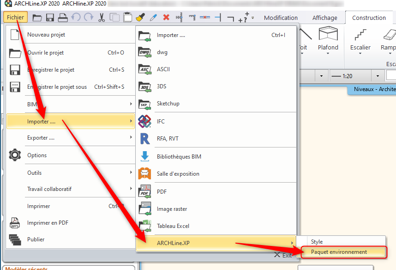Open the Fichier menu
Screen dimensions: 396x270
[x=15, y=17]
